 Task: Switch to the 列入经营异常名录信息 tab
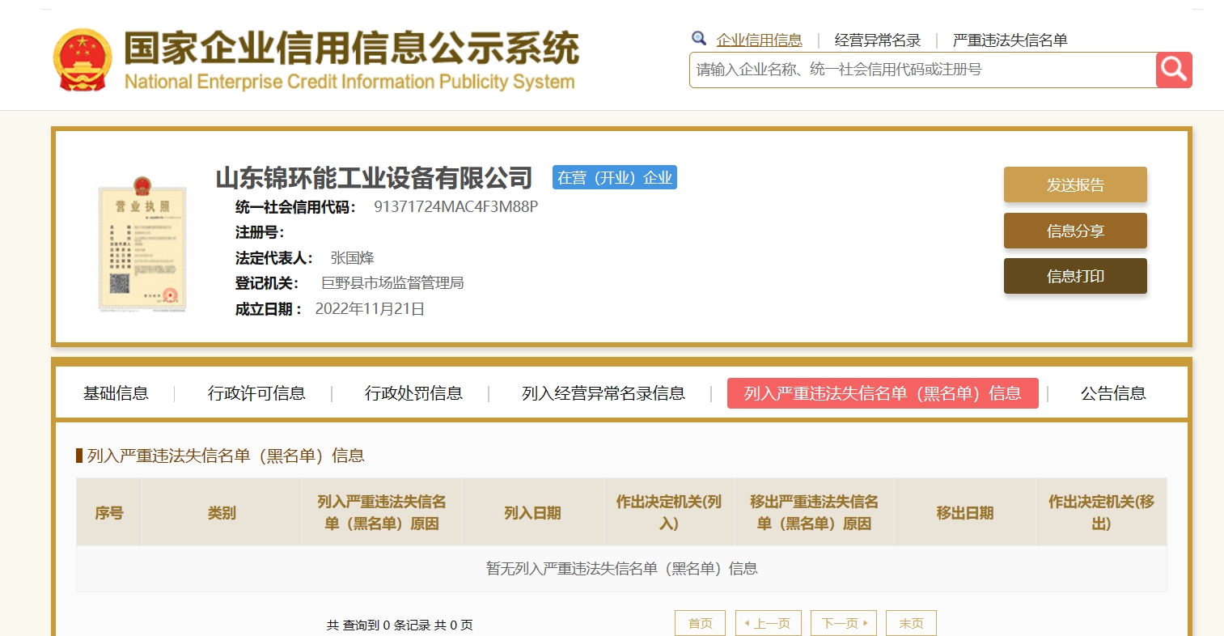click(x=604, y=393)
